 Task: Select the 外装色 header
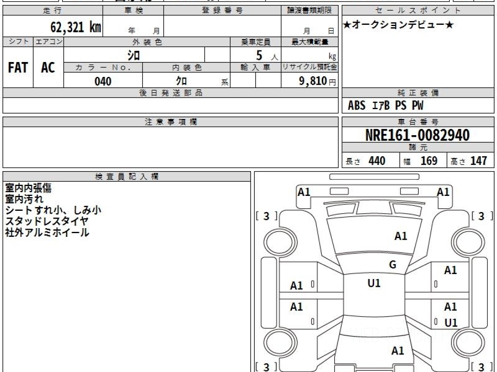(x=147, y=42)
